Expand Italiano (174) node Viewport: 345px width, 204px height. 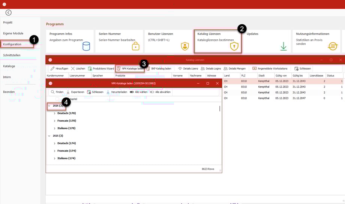(54, 158)
